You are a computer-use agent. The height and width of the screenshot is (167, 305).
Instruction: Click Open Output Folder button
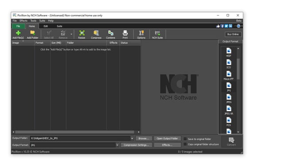167,138
